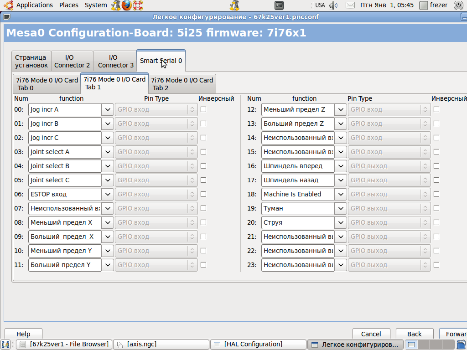Expand function dropdown for pin 22

pos(340,251)
